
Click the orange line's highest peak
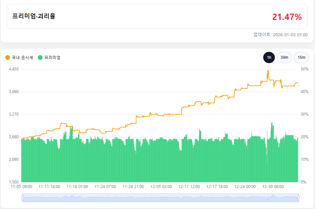point(268,71)
